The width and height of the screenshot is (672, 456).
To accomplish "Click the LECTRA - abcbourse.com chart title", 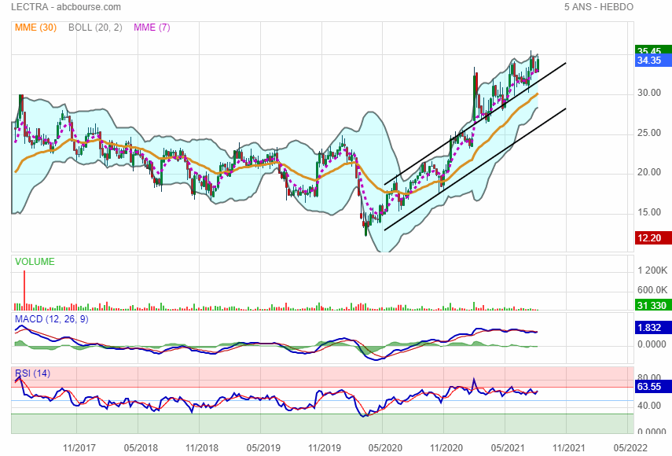I will (x=65, y=7).
